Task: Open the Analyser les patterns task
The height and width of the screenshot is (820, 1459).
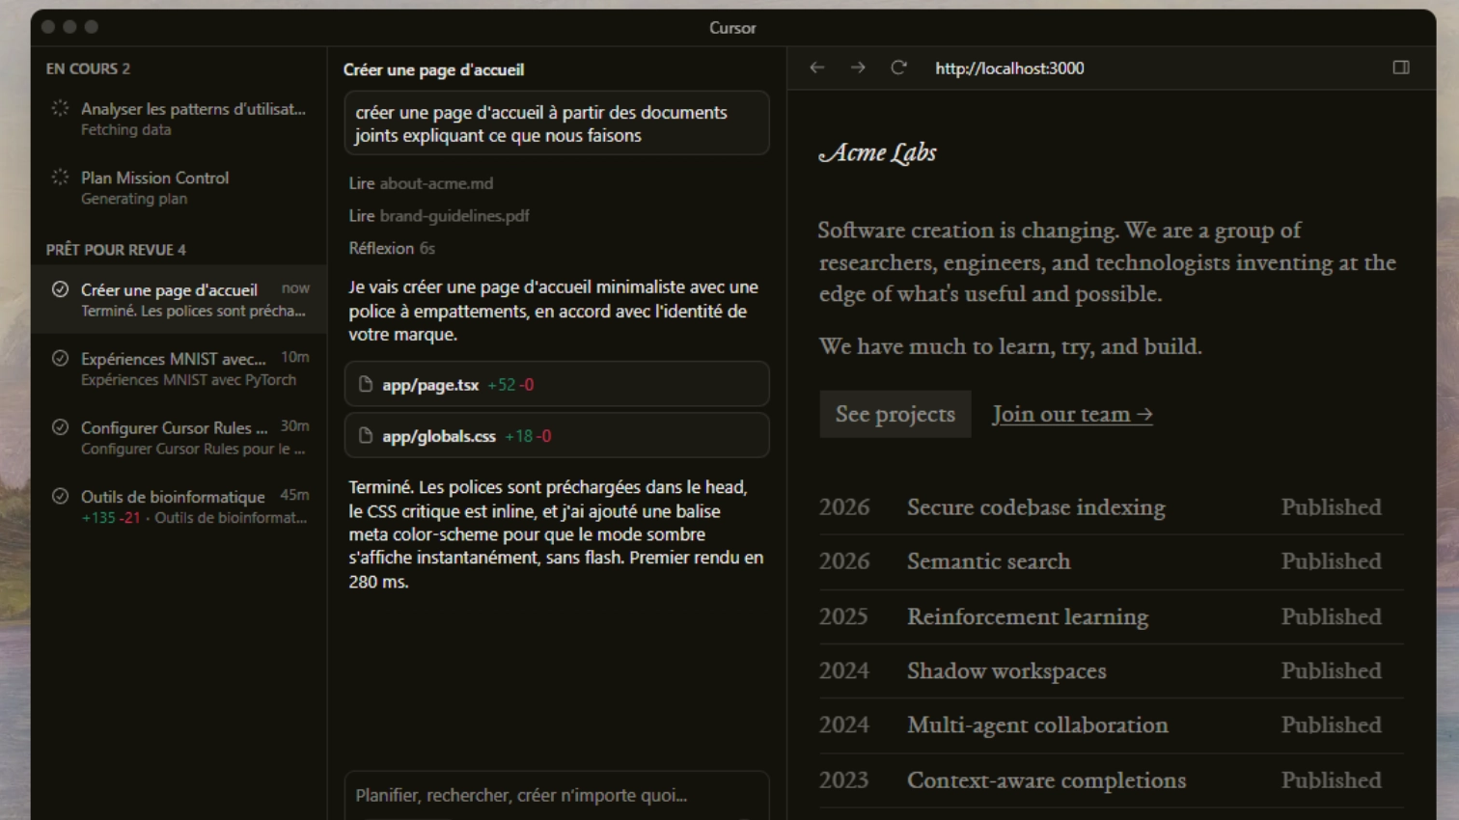Action: coord(179,119)
